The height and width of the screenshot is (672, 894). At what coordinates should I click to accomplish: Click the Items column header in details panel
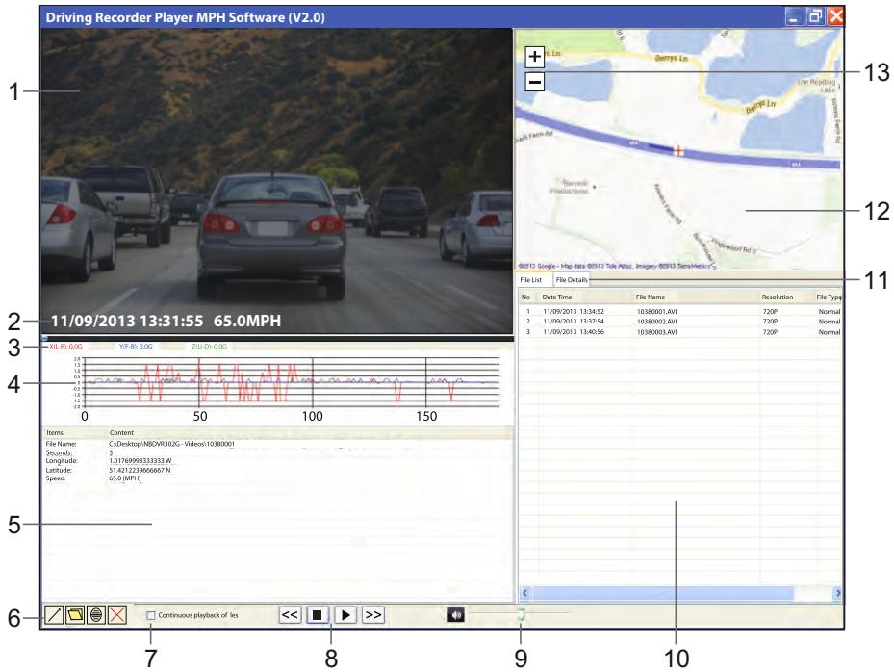(x=55, y=433)
